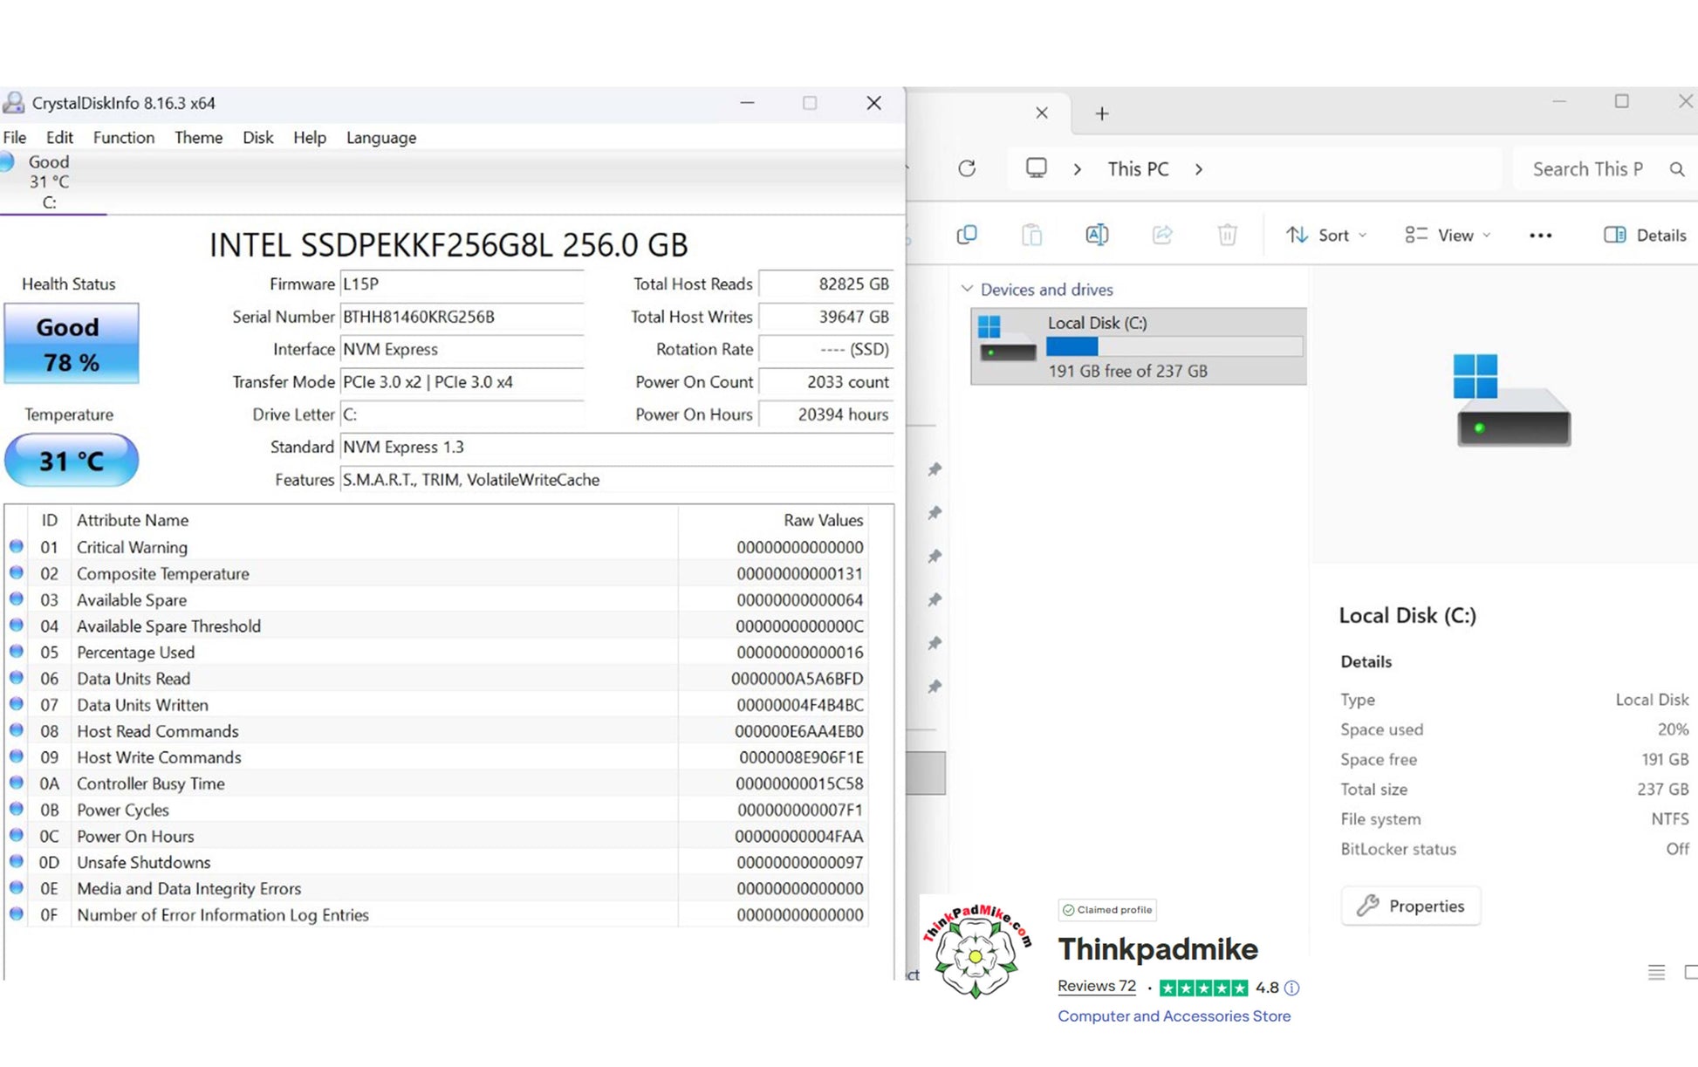Open the Function menu in CrystalDiskInfo
Image resolution: width=1698 pixels, height=1067 pixels.
(123, 138)
